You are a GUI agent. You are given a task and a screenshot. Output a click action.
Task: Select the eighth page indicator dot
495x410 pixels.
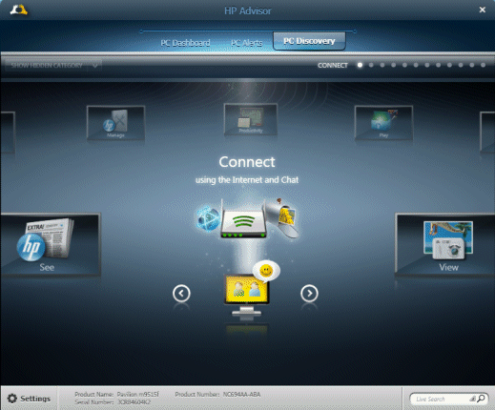(x=439, y=65)
